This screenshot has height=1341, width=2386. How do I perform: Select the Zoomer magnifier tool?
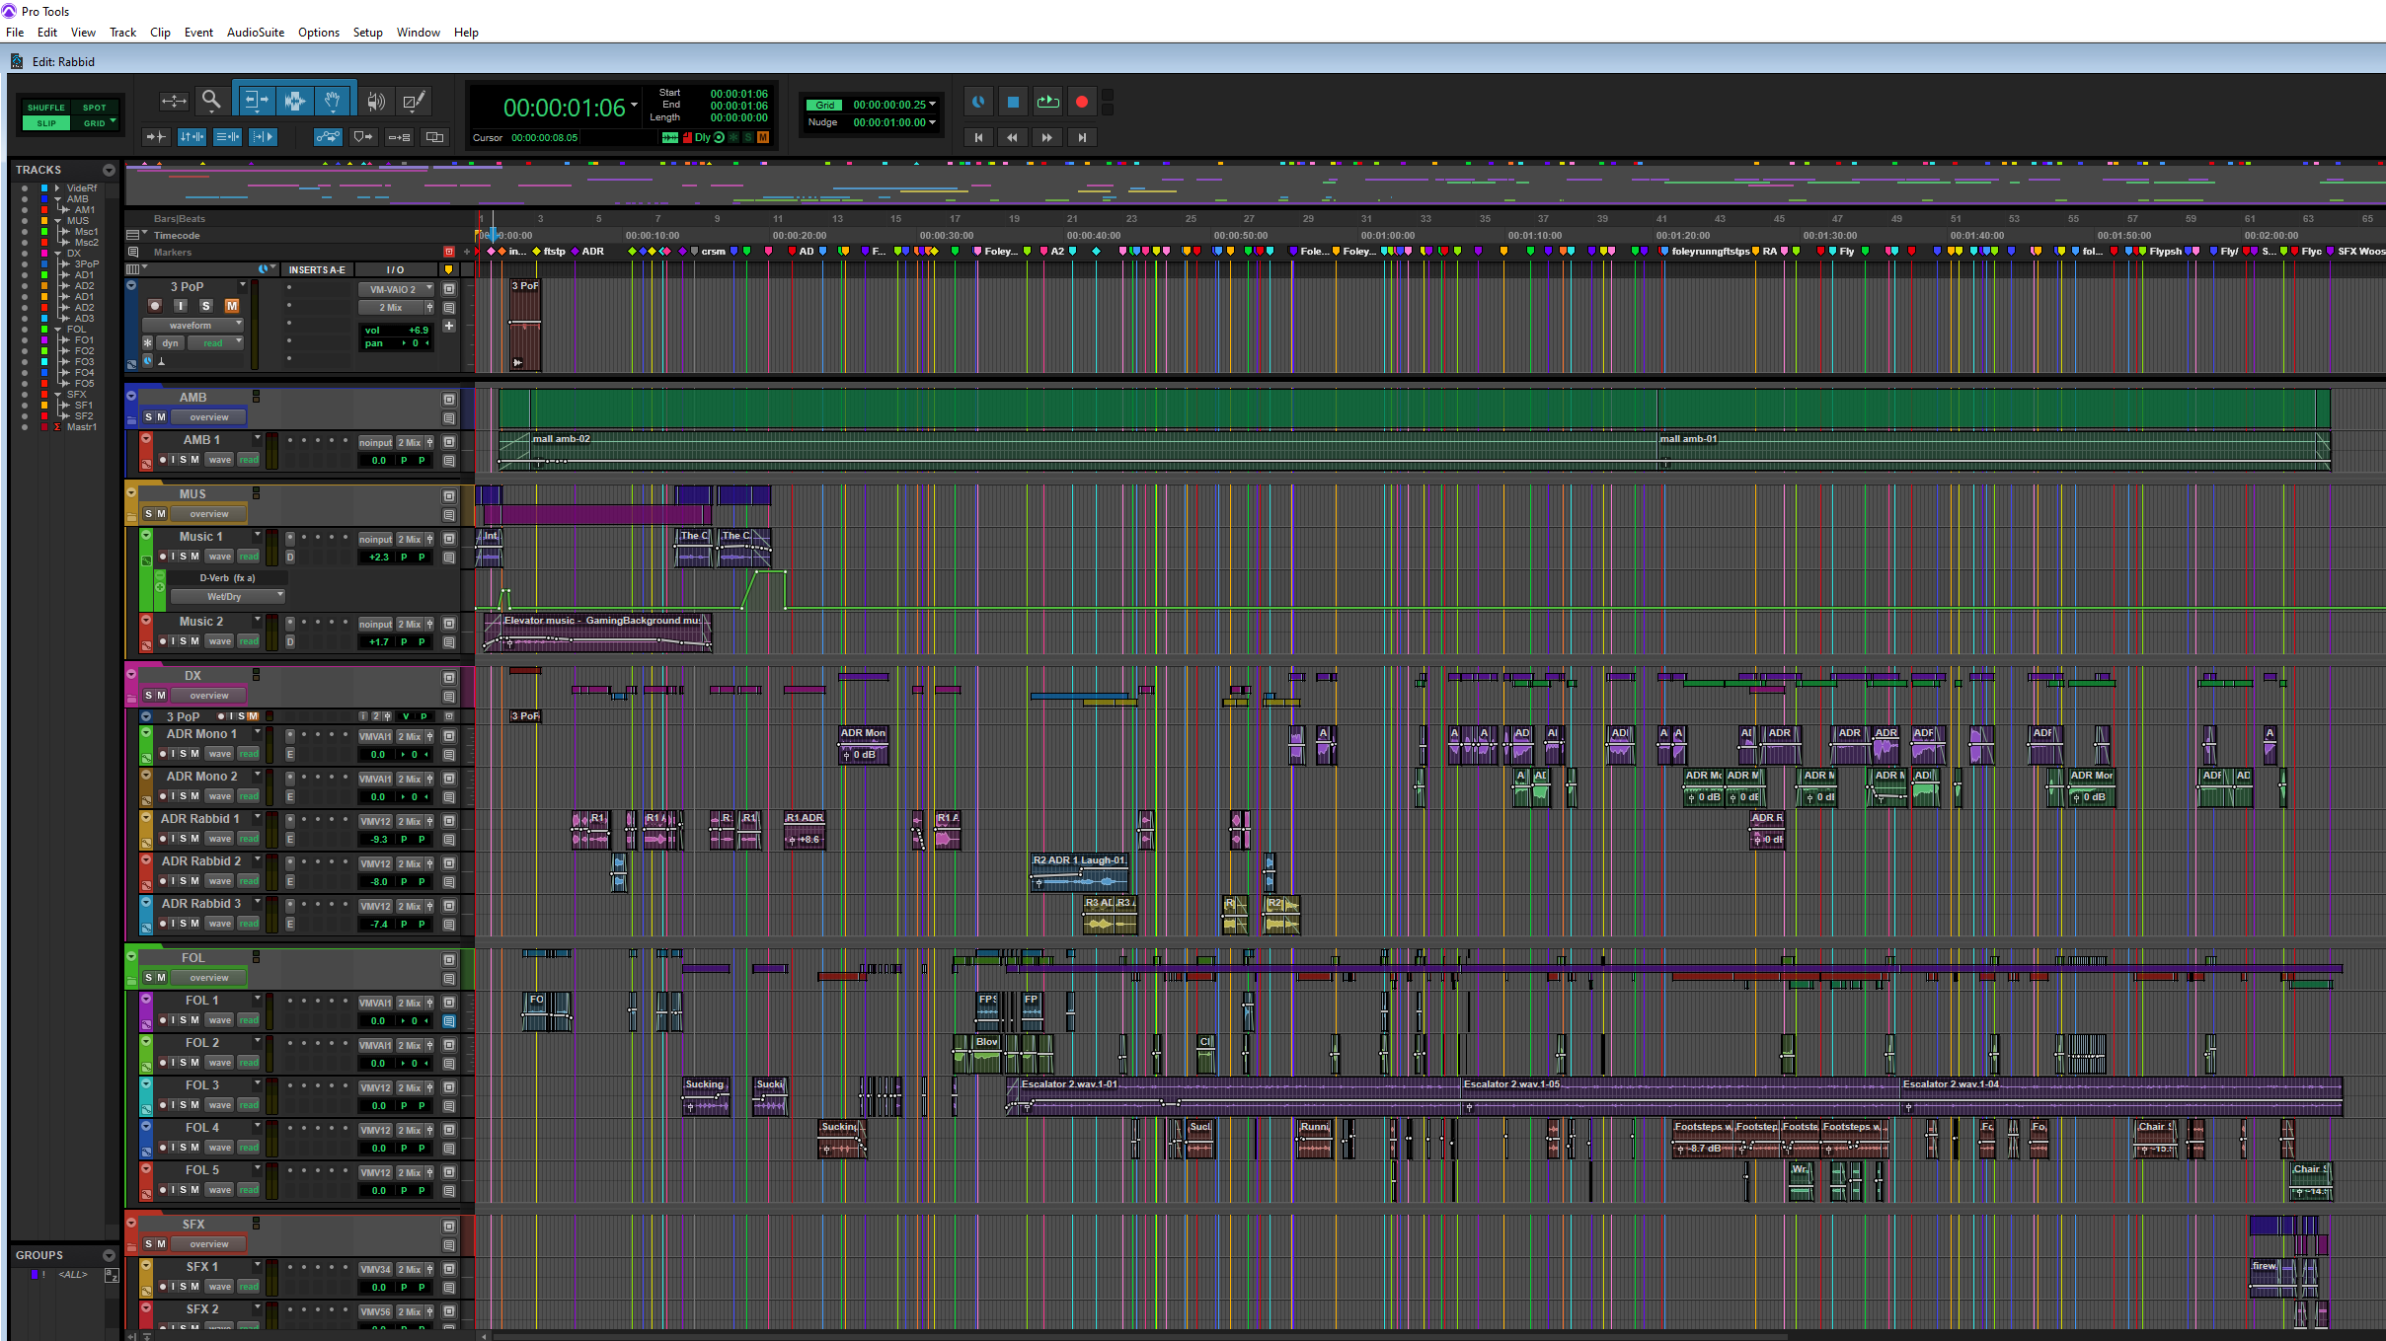(210, 100)
